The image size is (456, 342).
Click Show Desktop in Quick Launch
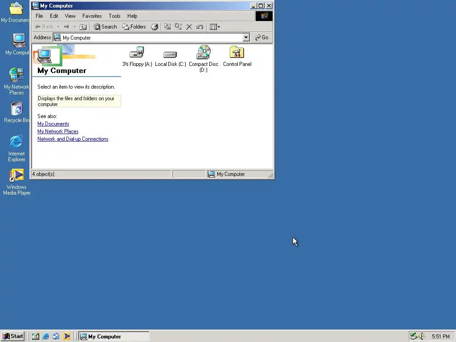coord(36,337)
